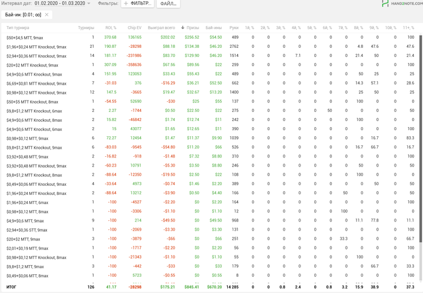
Task: Click the ФАЙЛ button
Action: point(168,4)
